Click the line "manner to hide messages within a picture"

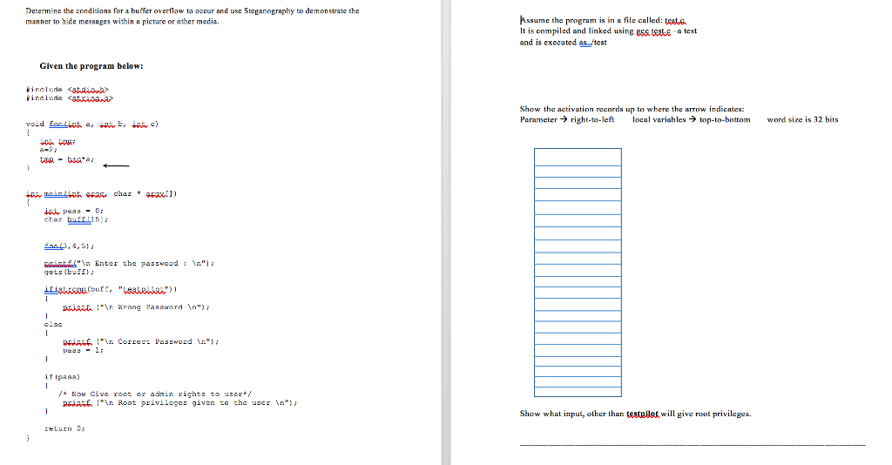point(122,22)
